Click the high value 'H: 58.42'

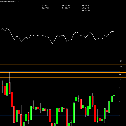(66, 6)
